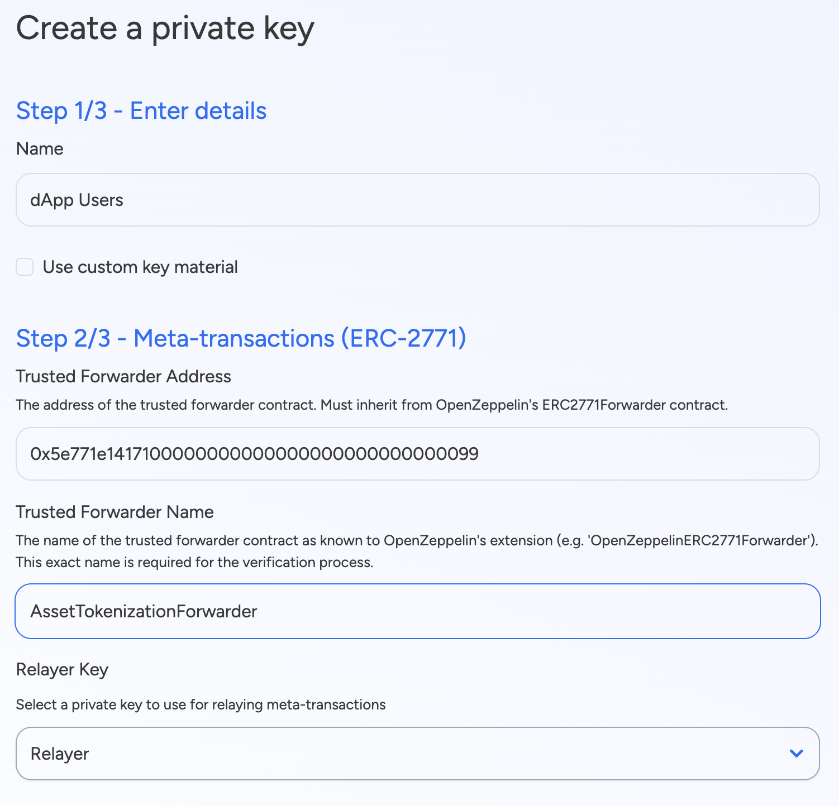Click the 'Select a private key to use' hint
The width and height of the screenshot is (839, 806).
pos(201,704)
